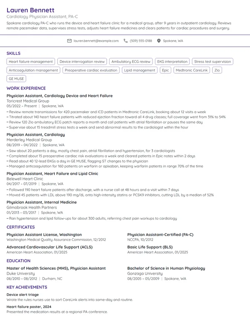Viewport: 250px width, 323px height.
Task: Select the Device interrogation review skill tag
Action: (82, 62)
